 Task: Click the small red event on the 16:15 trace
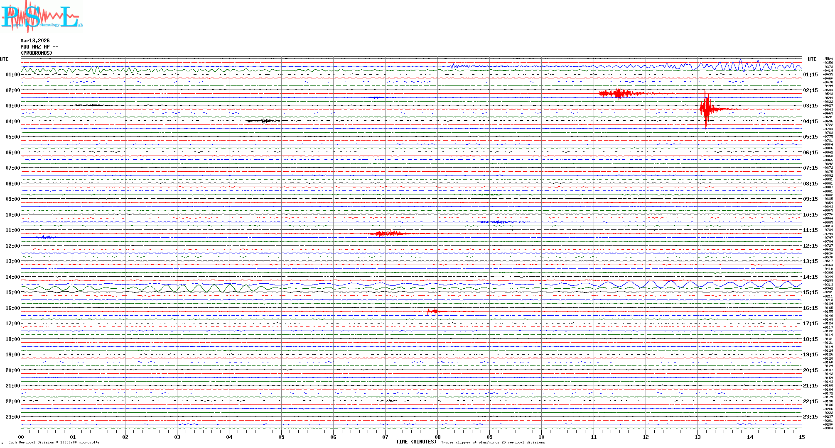point(434,311)
